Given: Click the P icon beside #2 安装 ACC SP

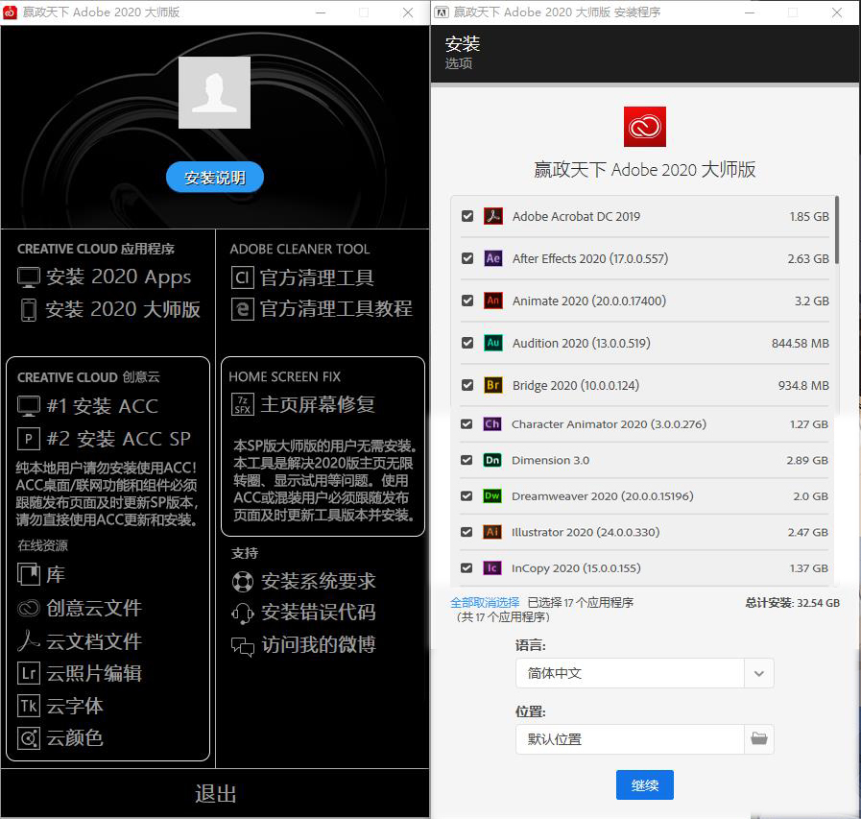Looking at the screenshot, I should coord(29,439).
